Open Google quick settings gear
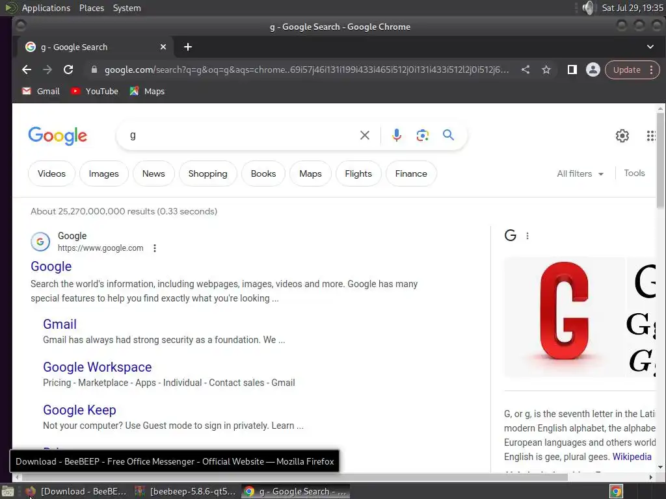666x499 pixels. pos(622,136)
